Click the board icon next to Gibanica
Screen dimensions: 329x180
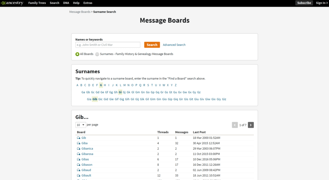[79, 149]
